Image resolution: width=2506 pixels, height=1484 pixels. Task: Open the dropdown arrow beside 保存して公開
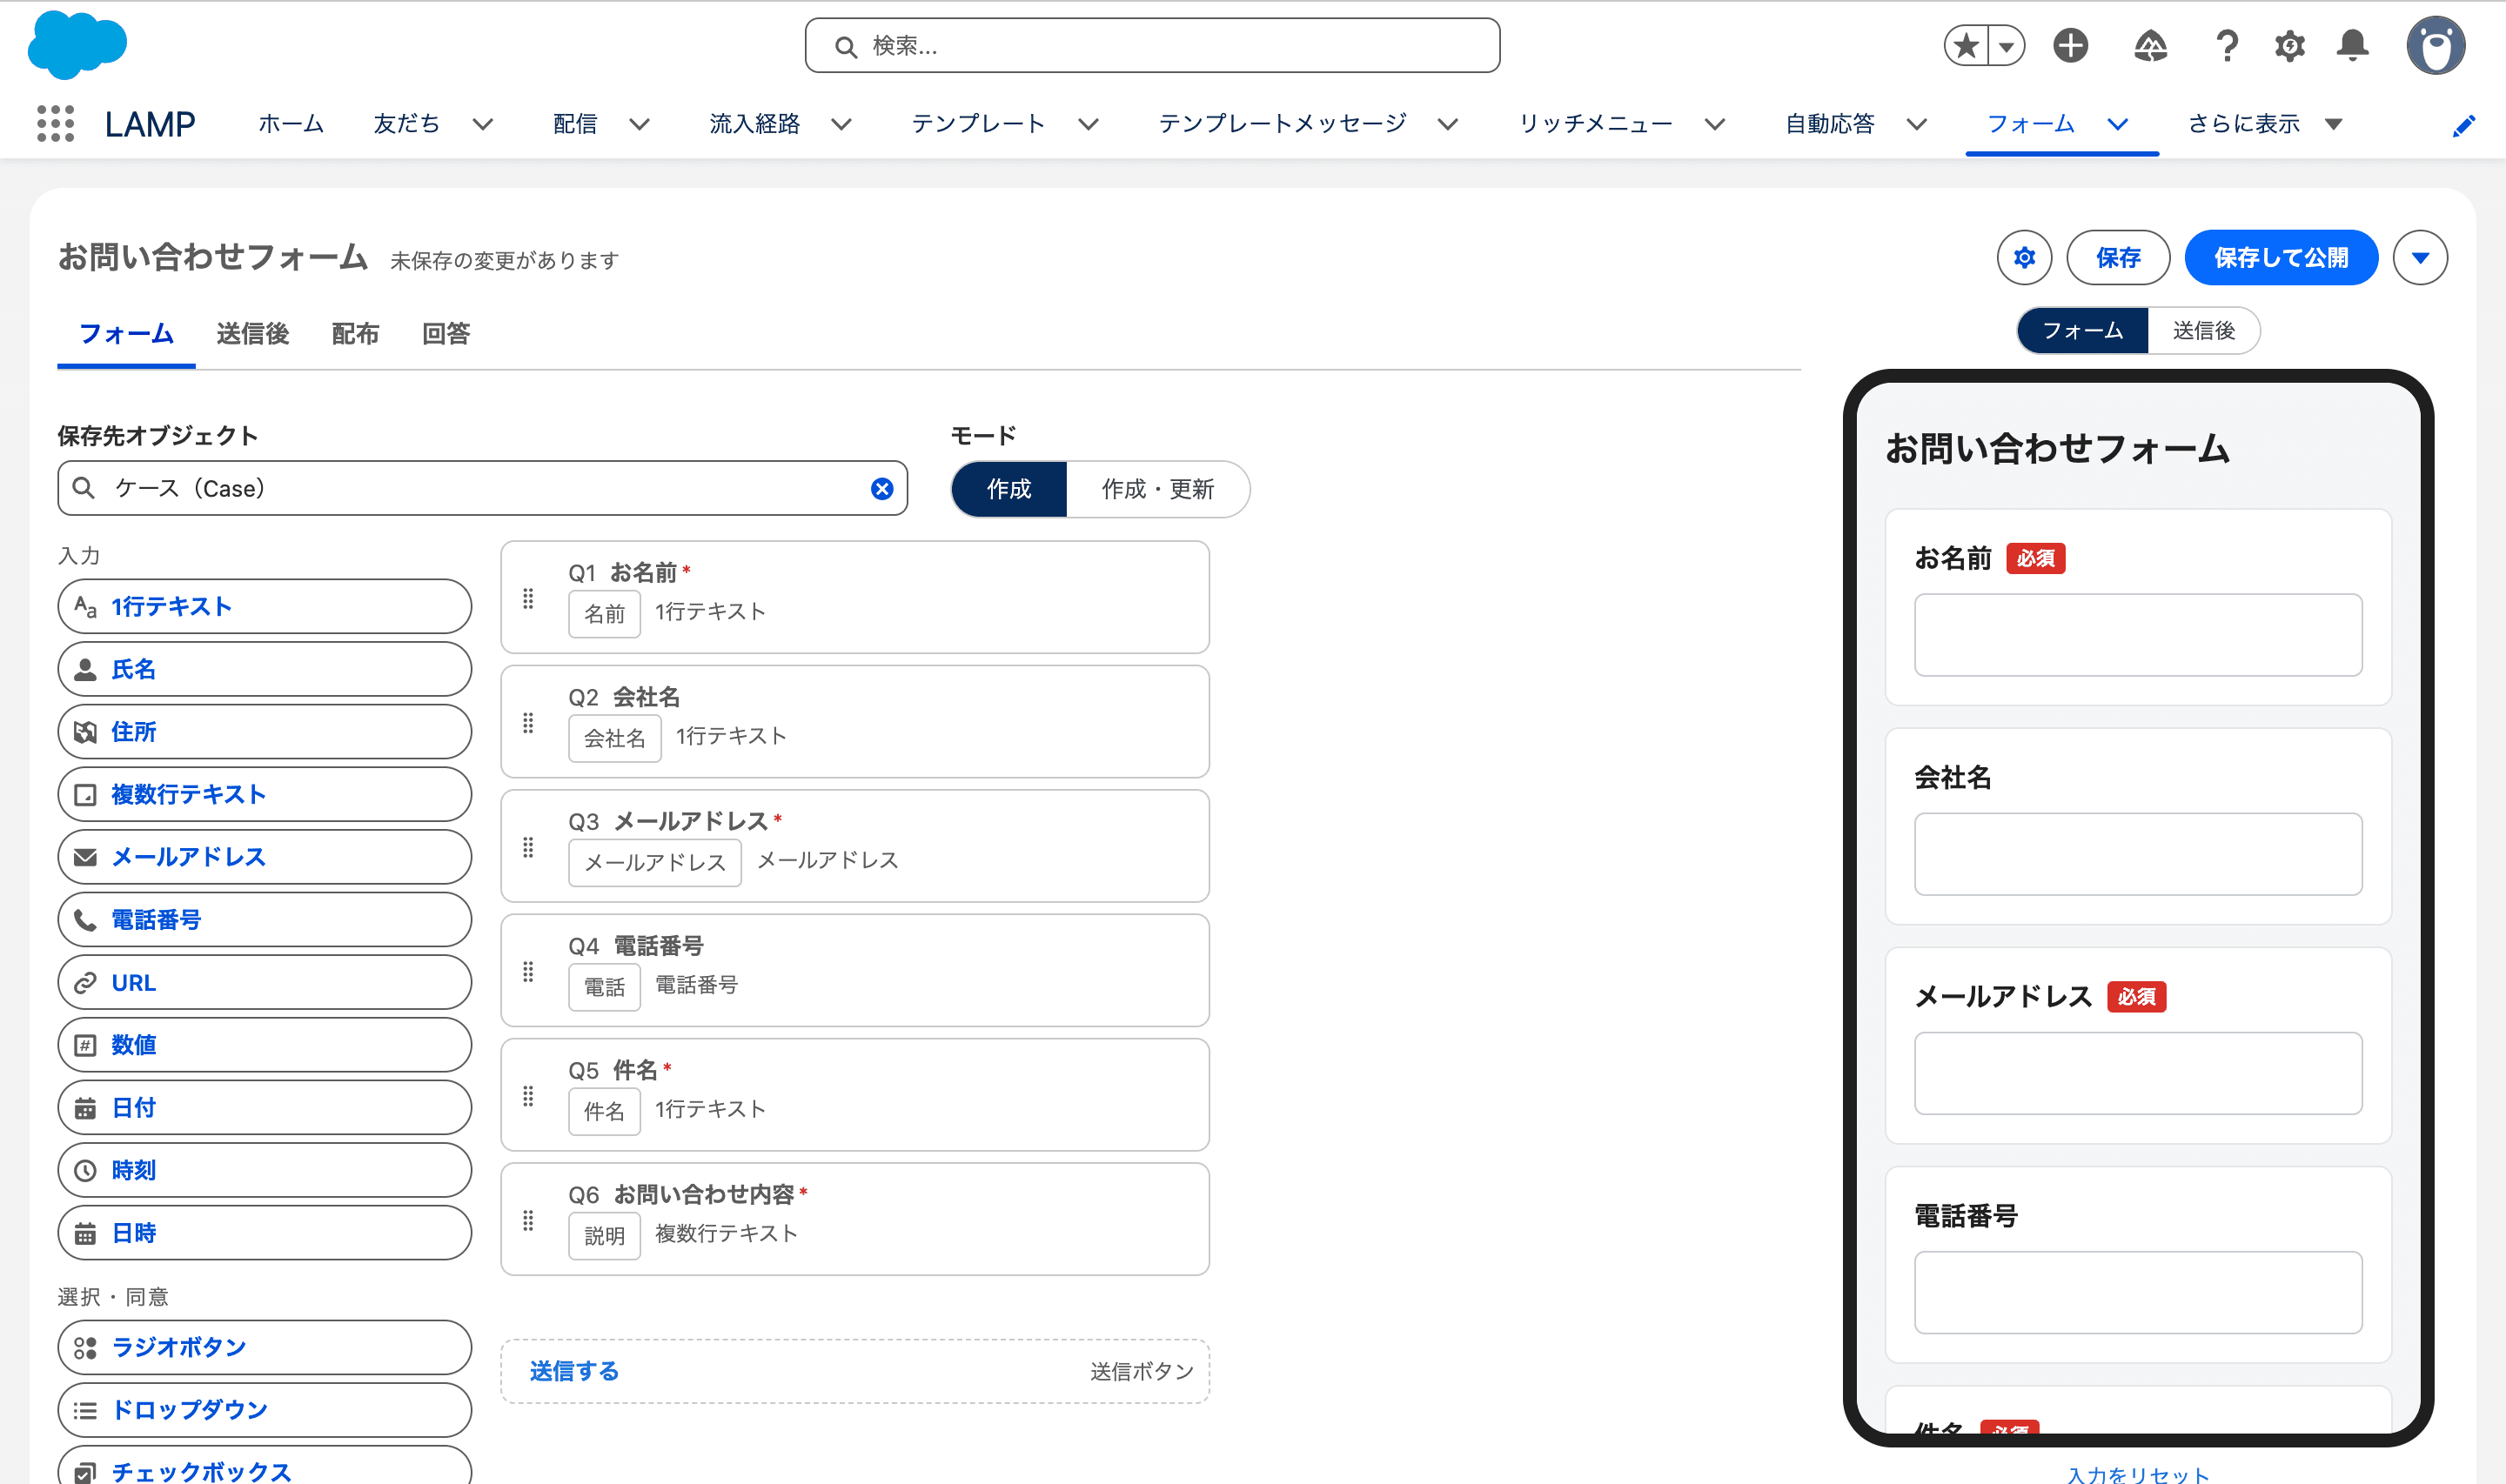pyautogui.click(x=2420, y=258)
